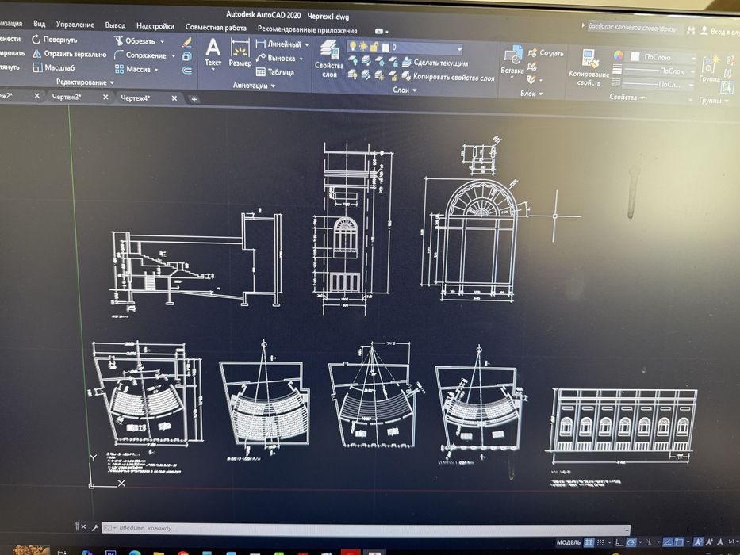The height and width of the screenshot is (555, 740).
Task: Open the Надстройки ribbon tab
Action: point(155,26)
